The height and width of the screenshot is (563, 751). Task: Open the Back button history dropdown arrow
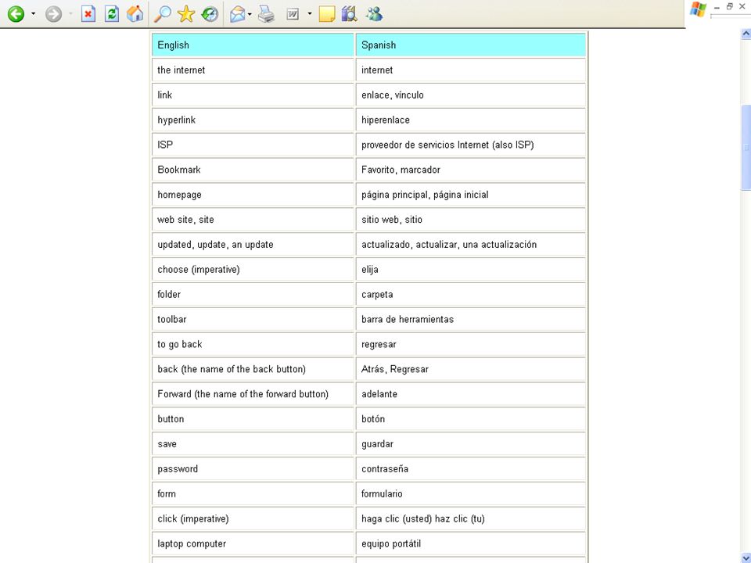tap(33, 14)
